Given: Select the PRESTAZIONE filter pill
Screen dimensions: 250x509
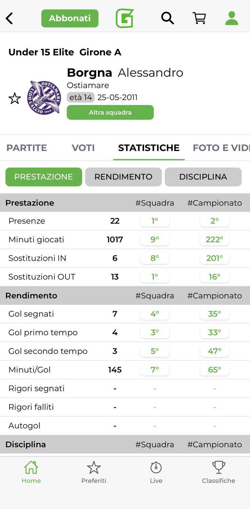Looking at the screenshot, I should point(43,177).
